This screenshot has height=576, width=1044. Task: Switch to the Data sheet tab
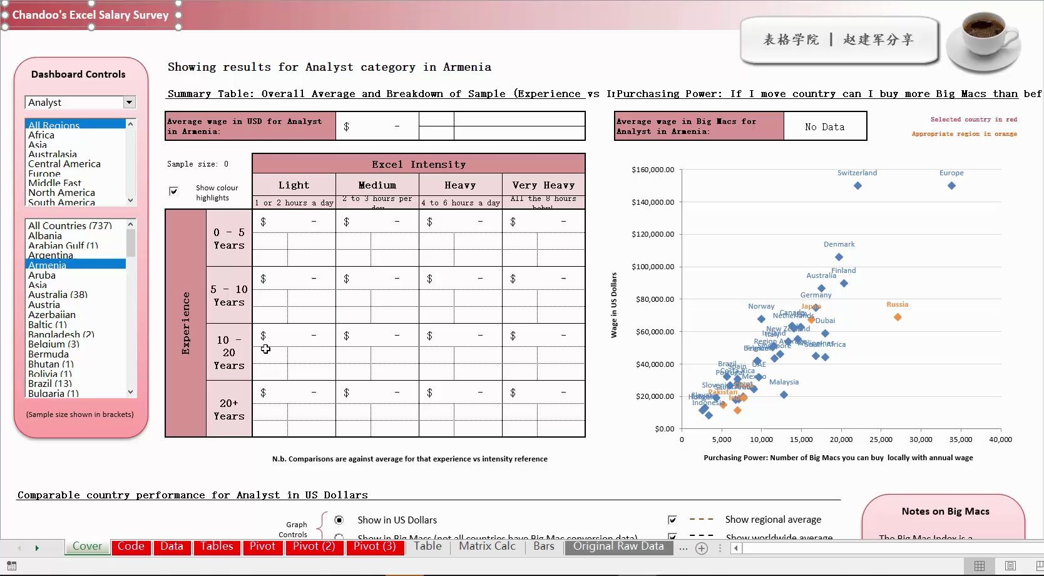pos(171,546)
